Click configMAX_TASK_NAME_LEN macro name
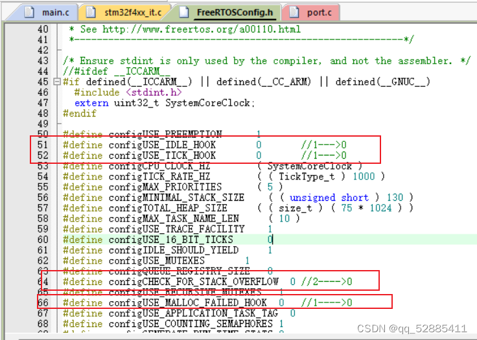The width and height of the screenshot is (477, 340). (x=174, y=219)
